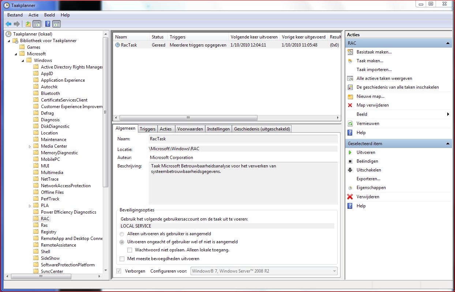
Task: Collapse the Bibliotheek voor Taakplanner node
Action: coord(9,41)
